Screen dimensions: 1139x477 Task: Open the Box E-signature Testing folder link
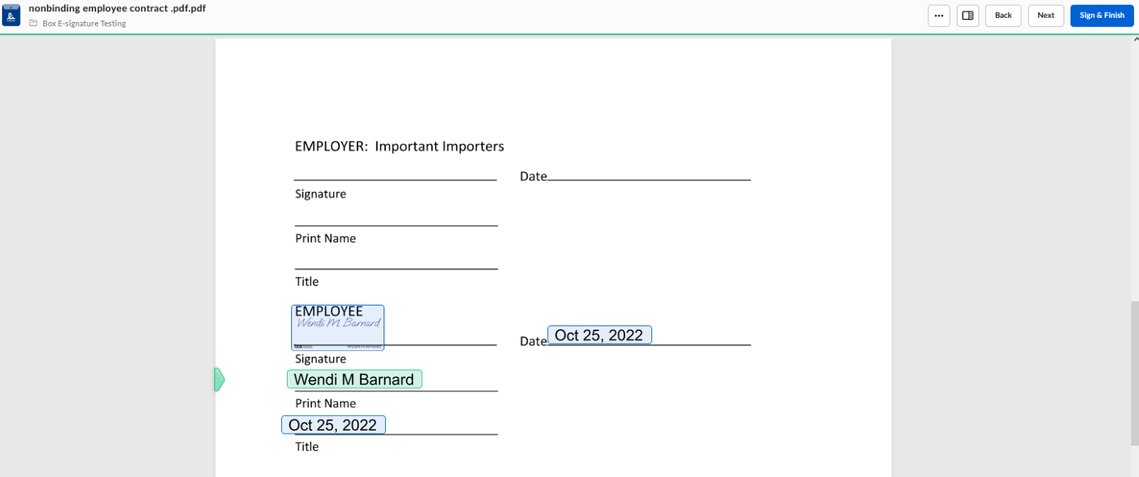[x=84, y=23]
